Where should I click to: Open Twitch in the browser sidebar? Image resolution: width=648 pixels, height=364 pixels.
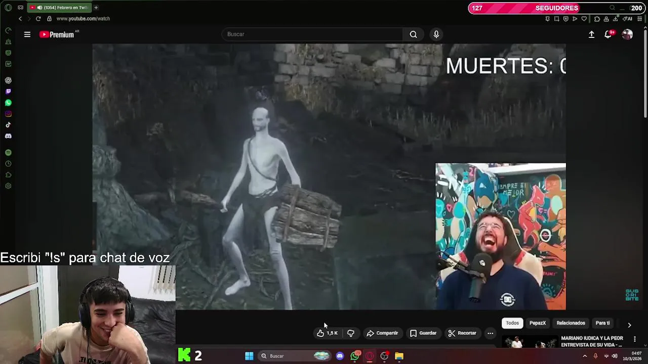[8, 92]
